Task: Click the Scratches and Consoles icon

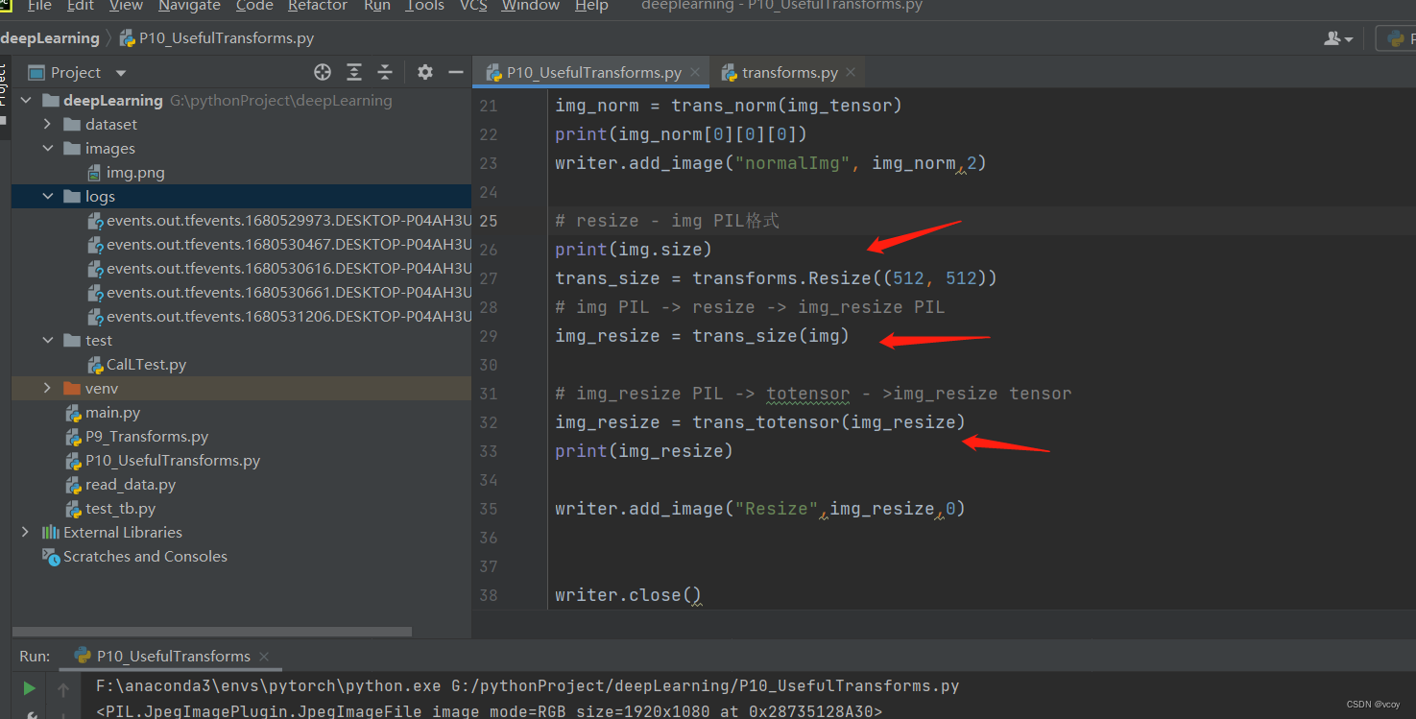Action: tap(51, 557)
